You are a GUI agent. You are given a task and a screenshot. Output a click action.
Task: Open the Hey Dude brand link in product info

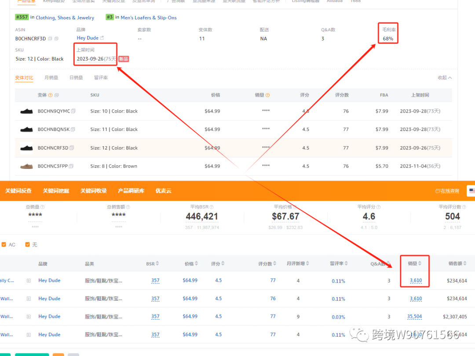[88, 38]
